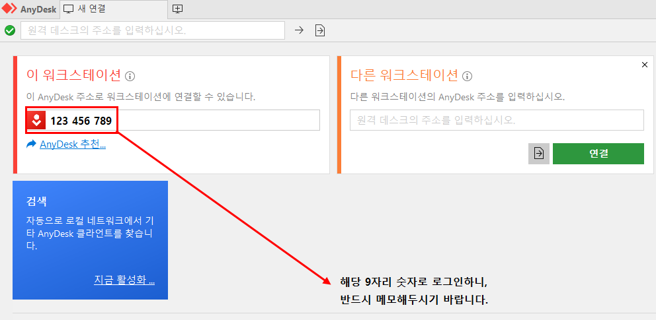Image resolution: width=656 pixels, height=320 pixels.
Task: Focus the top remote address input bar
Action: pos(153,30)
